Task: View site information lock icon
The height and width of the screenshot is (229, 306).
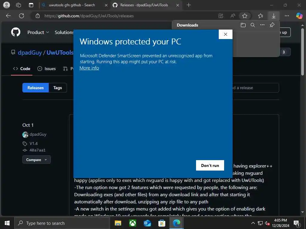Action: pyautogui.click(x=38, y=16)
